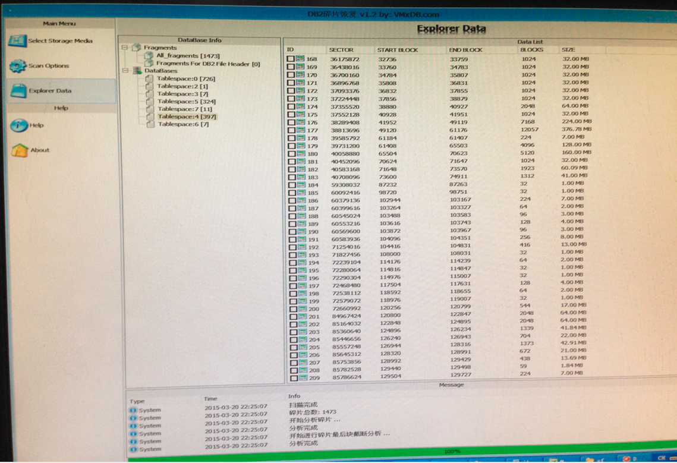Tick the checkbox for fragment ID 177
Screen dimensions: 677x463
click(x=291, y=130)
